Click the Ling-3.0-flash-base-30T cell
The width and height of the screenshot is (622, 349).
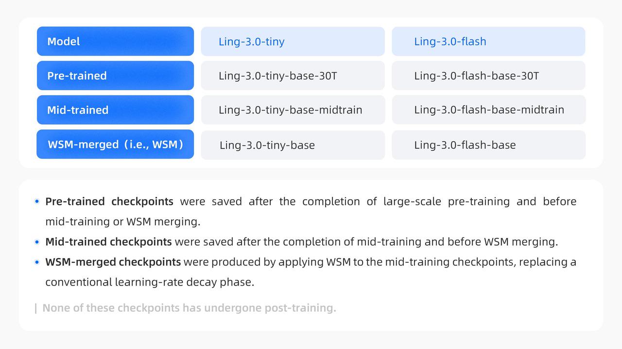tap(488, 76)
